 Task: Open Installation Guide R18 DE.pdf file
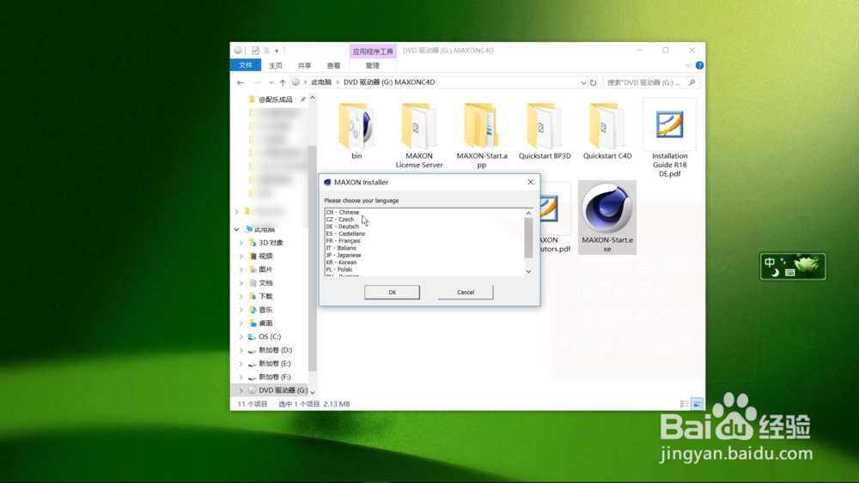pos(669,139)
